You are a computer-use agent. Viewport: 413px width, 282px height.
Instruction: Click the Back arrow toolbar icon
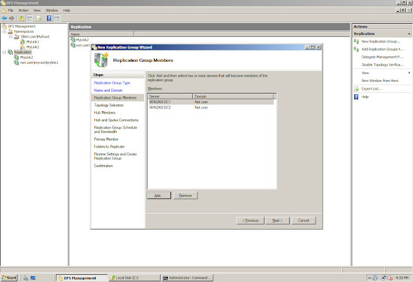(5, 18)
